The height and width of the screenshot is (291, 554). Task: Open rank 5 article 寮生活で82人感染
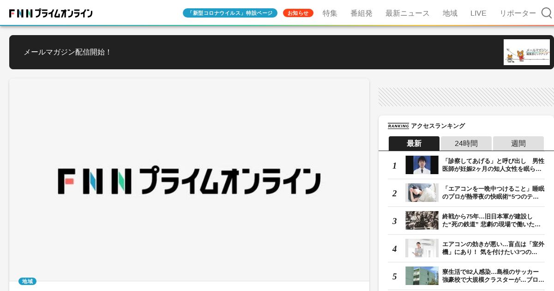494,276
